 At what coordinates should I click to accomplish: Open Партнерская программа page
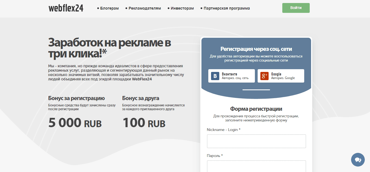227,8
